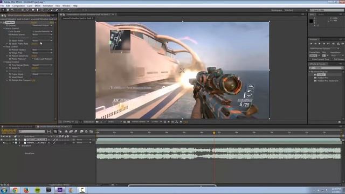Click Toggle Switches / Modes button

coord(59,185)
